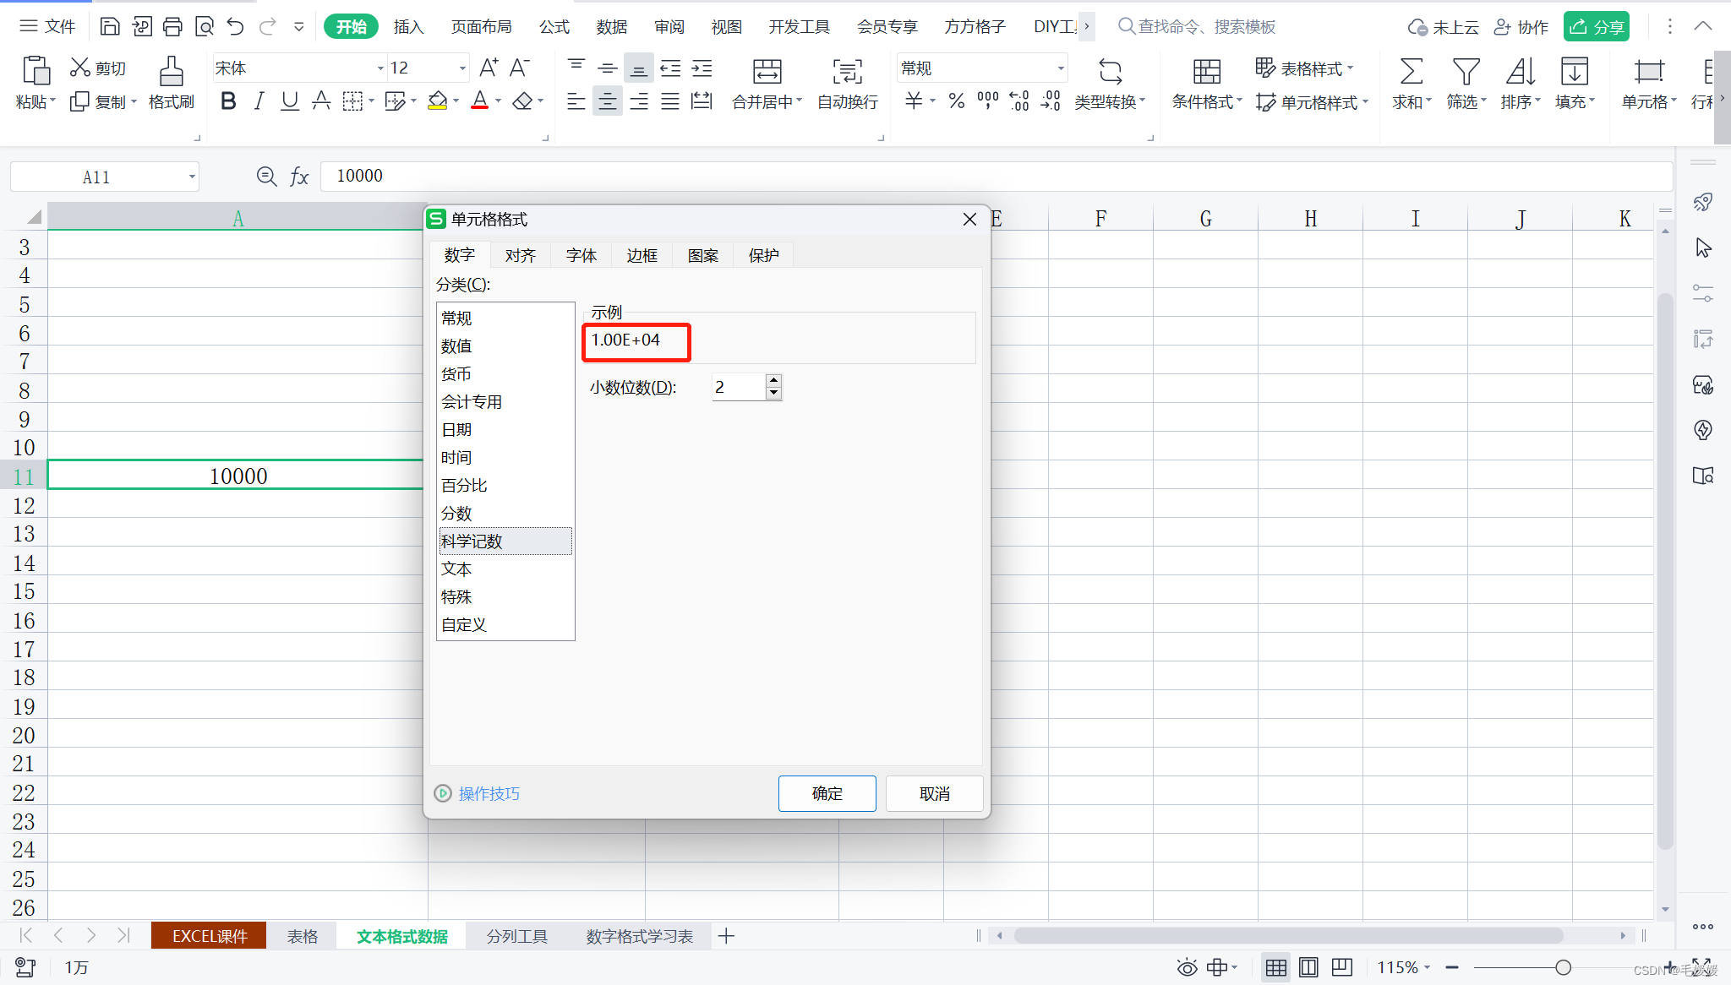
Task: Click the Filter (筛选) funnel icon
Action: (1465, 73)
